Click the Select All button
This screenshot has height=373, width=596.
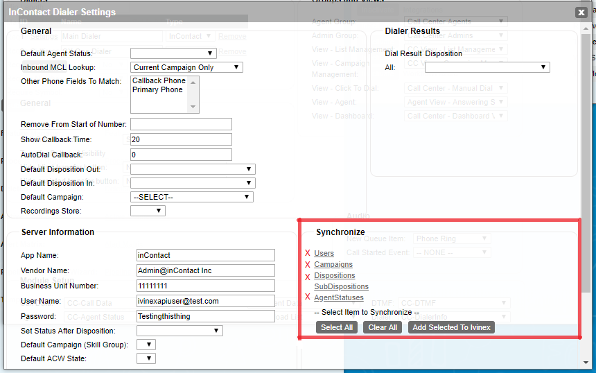pyautogui.click(x=337, y=327)
